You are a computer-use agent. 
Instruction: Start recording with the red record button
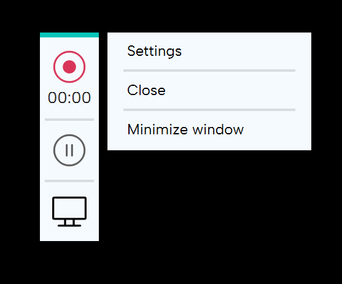69,67
